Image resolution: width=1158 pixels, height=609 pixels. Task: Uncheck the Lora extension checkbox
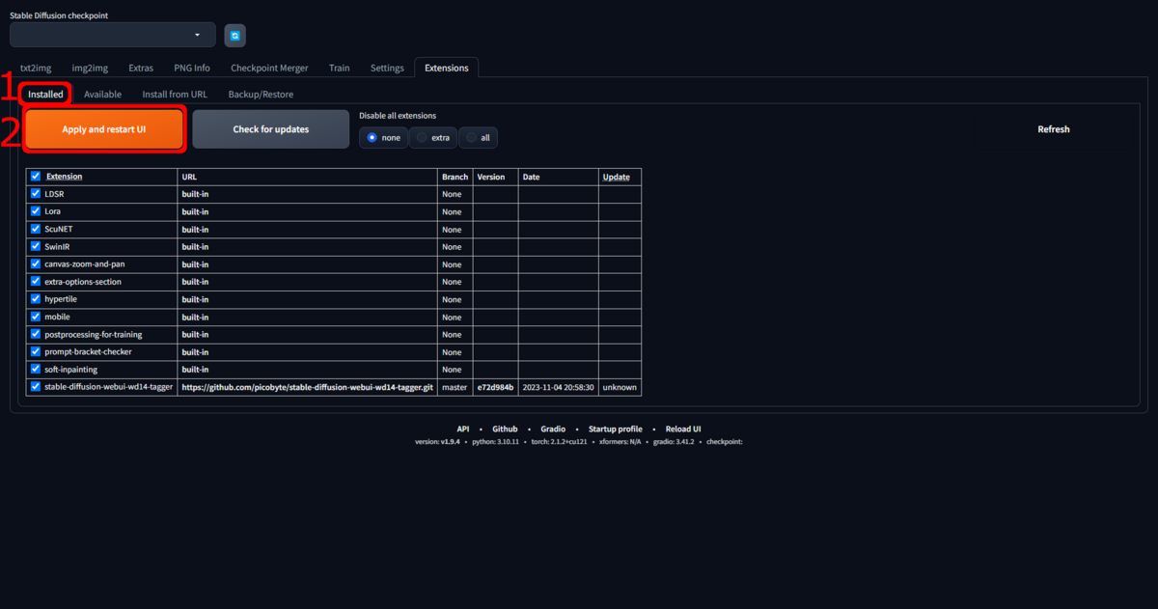(36, 211)
